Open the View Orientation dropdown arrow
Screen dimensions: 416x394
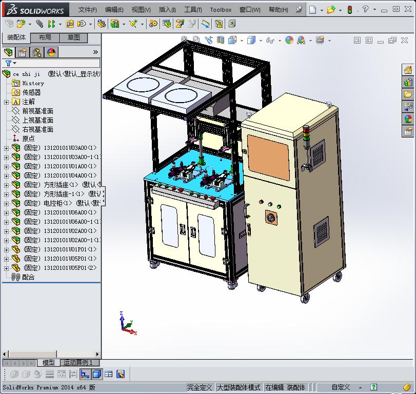242,41
